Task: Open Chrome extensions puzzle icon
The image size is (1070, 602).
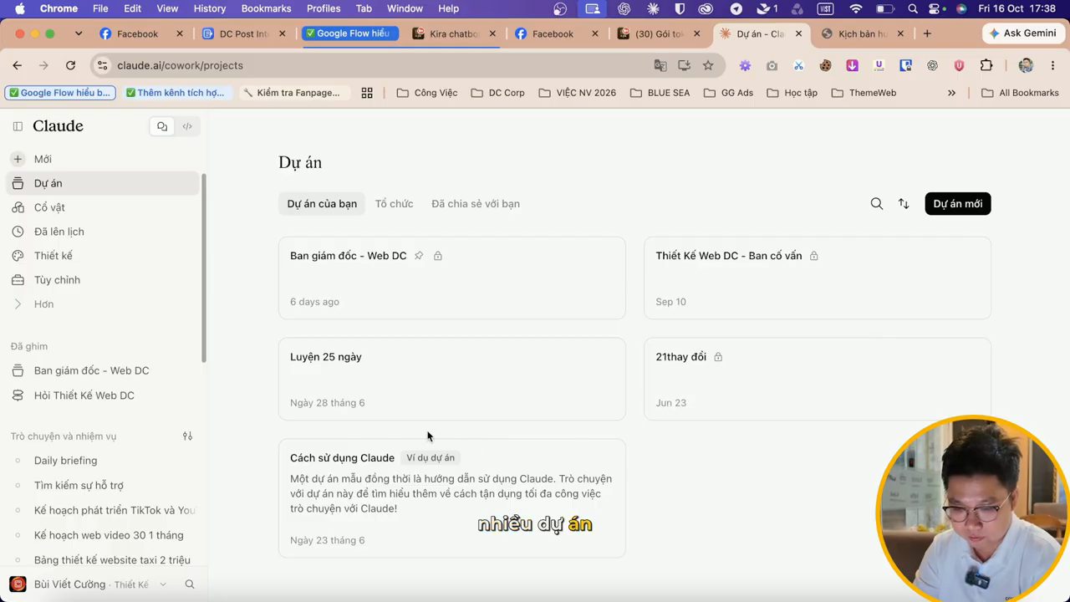Action: click(x=986, y=65)
